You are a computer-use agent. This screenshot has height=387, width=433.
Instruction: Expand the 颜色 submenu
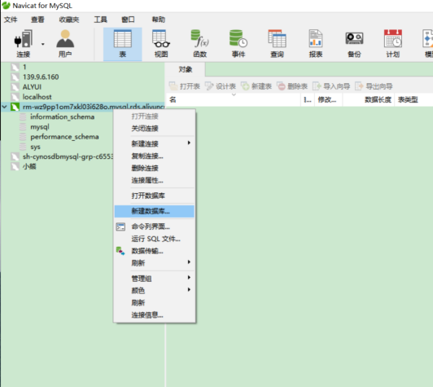click(x=155, y=290)
